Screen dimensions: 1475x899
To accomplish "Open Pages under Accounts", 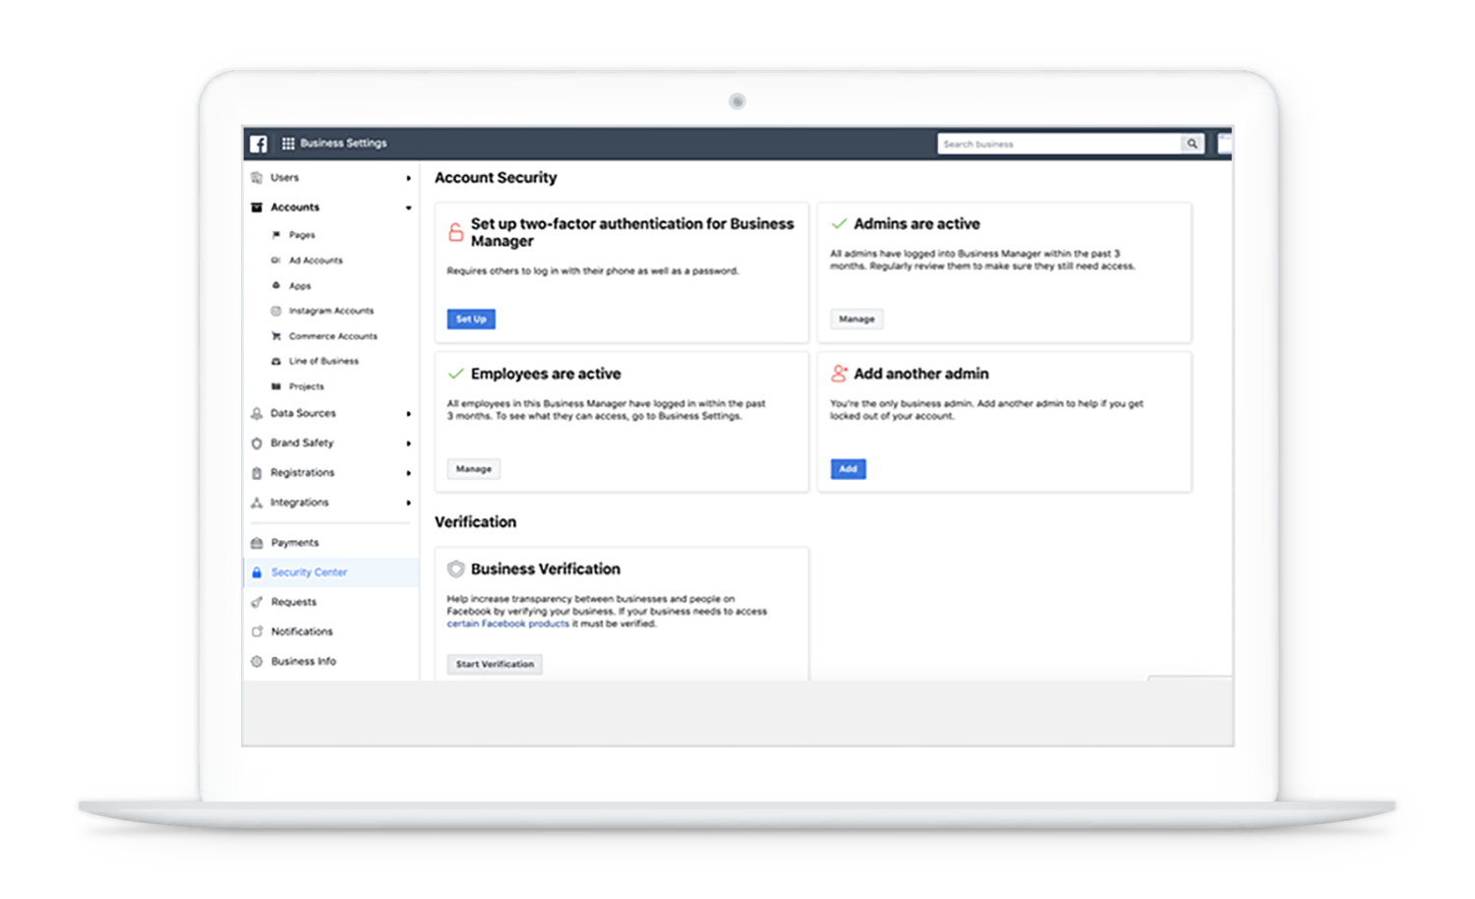I will click(x=302, y=235).
